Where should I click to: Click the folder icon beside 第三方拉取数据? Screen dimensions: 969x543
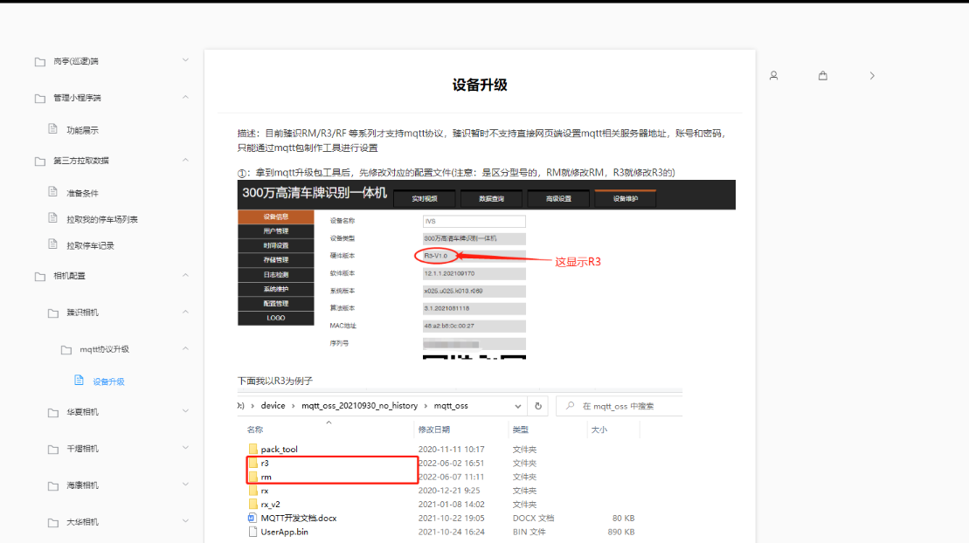point(40,162)
